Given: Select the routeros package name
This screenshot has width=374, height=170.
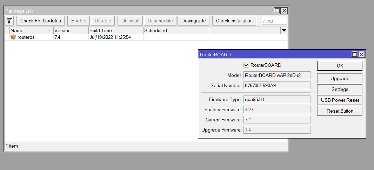Looking at the screenshot, I should [x=26, y=37].
